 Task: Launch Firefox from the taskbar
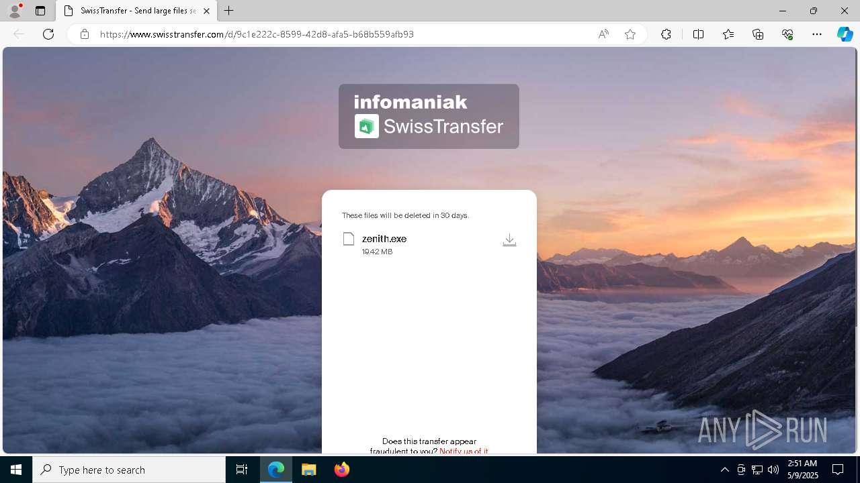click(342, 470)
